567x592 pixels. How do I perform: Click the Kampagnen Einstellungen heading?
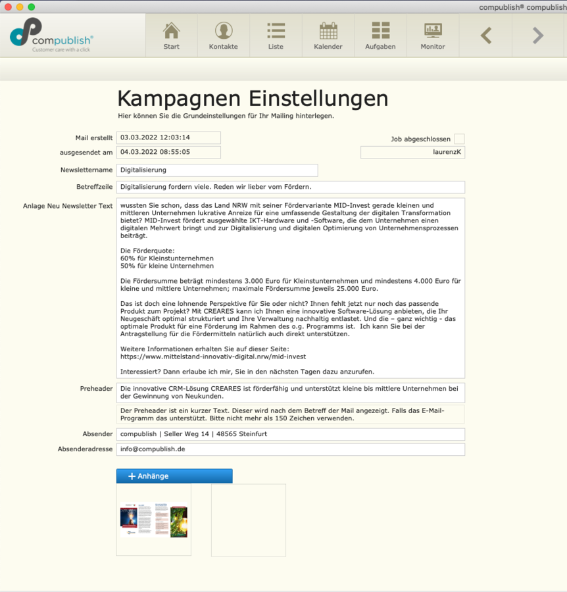point(253,99)
